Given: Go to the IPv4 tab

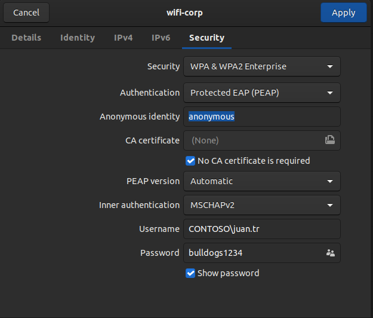Looking at the screenshot, I should click(x=124, y=38).
